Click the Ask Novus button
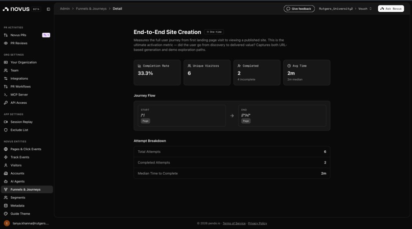412x229 pixels. (391, 9)
